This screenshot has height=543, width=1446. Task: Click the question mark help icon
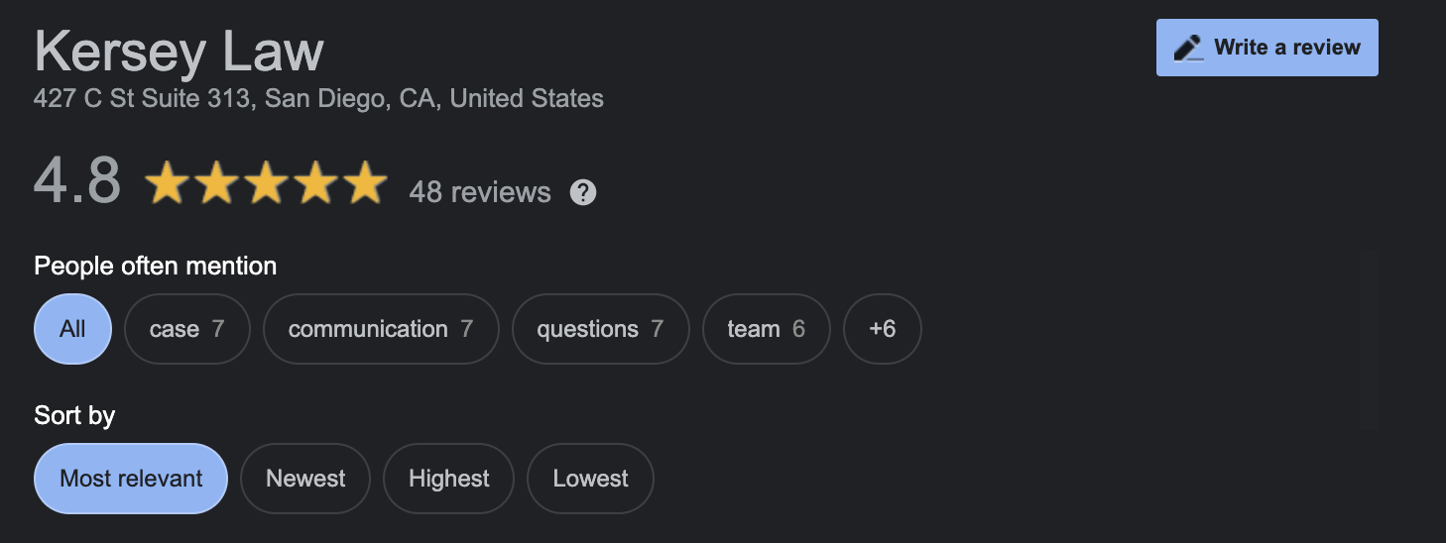[583, 192]
